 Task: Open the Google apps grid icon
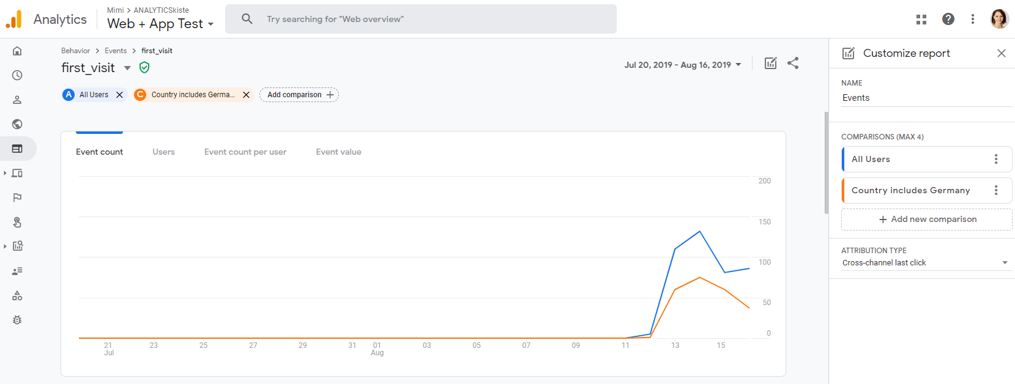[x=921, y=19]
